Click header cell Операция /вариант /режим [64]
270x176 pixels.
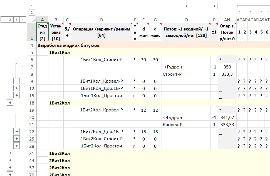coord(101,32)
